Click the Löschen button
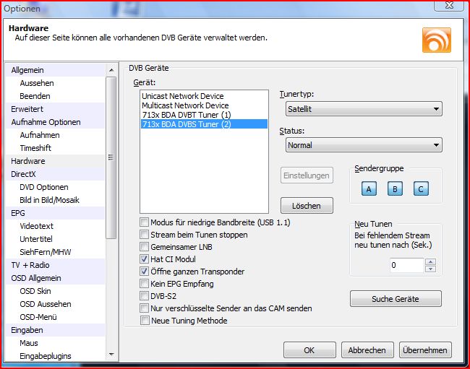The image size is (470, 369). tap(307, 206)
